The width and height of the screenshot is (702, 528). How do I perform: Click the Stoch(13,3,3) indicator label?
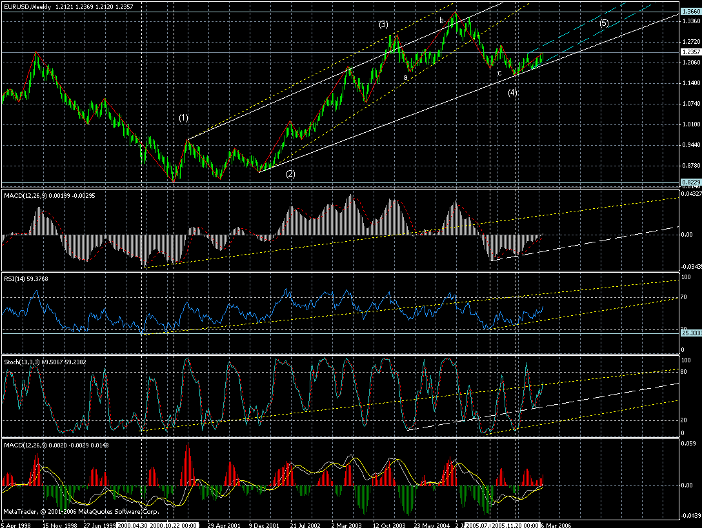point(46,362)
